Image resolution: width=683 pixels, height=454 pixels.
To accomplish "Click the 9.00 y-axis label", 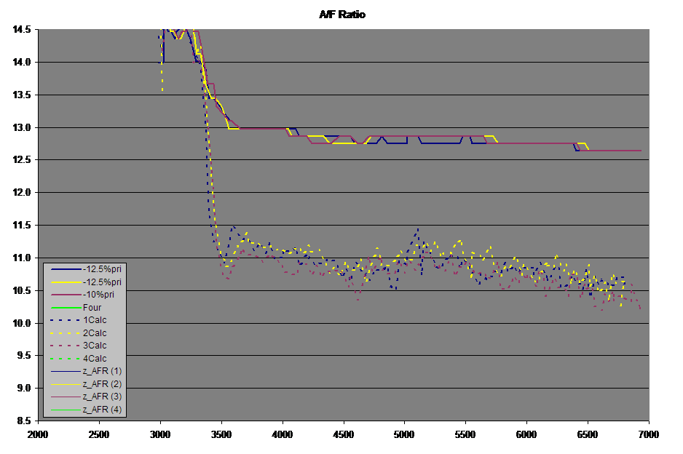I will 22,389.
